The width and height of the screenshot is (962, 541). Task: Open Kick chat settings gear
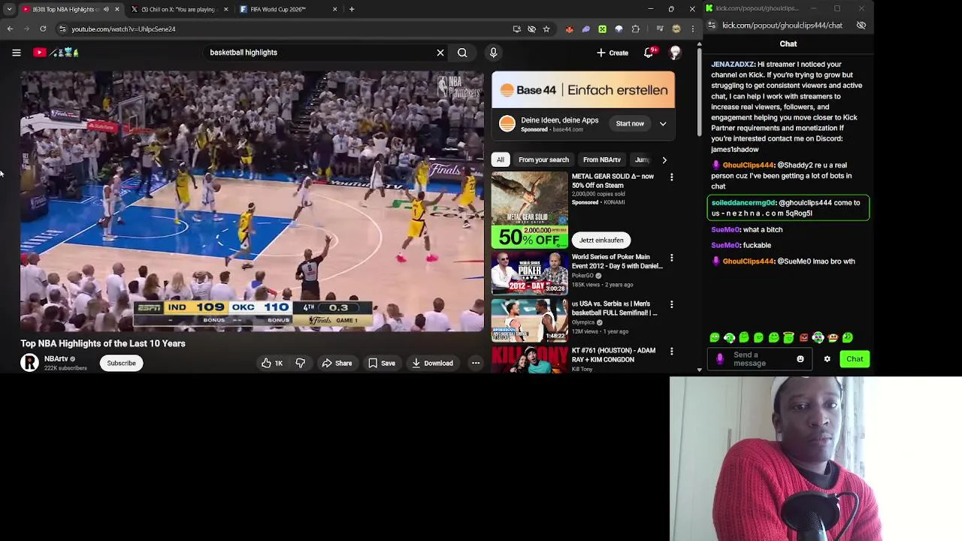(x=827, y=359)
